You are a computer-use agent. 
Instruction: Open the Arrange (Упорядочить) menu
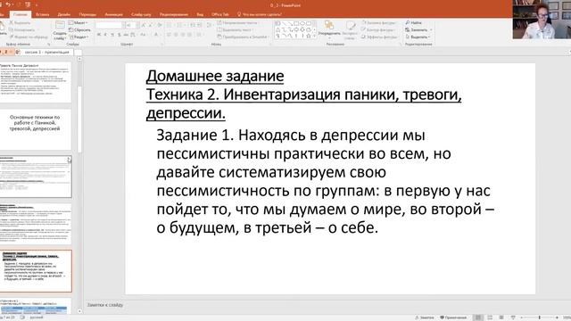click(x=329, y=29)
